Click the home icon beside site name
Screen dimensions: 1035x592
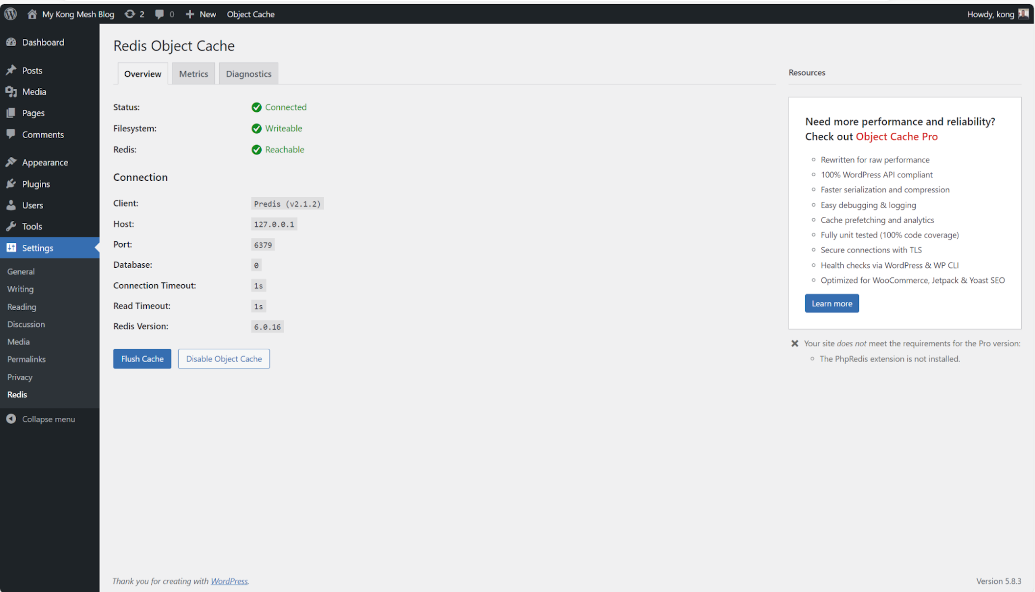[x=32, y=14]
